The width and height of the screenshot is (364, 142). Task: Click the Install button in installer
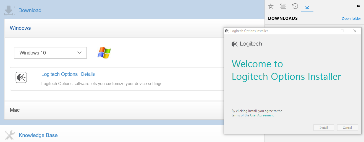[x=324, y=128]
